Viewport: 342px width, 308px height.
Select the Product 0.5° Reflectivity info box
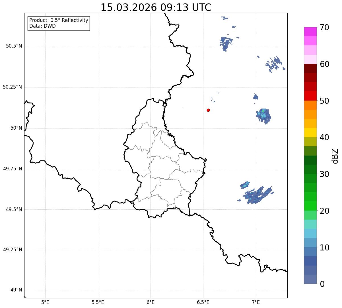(x=59, y=23)
